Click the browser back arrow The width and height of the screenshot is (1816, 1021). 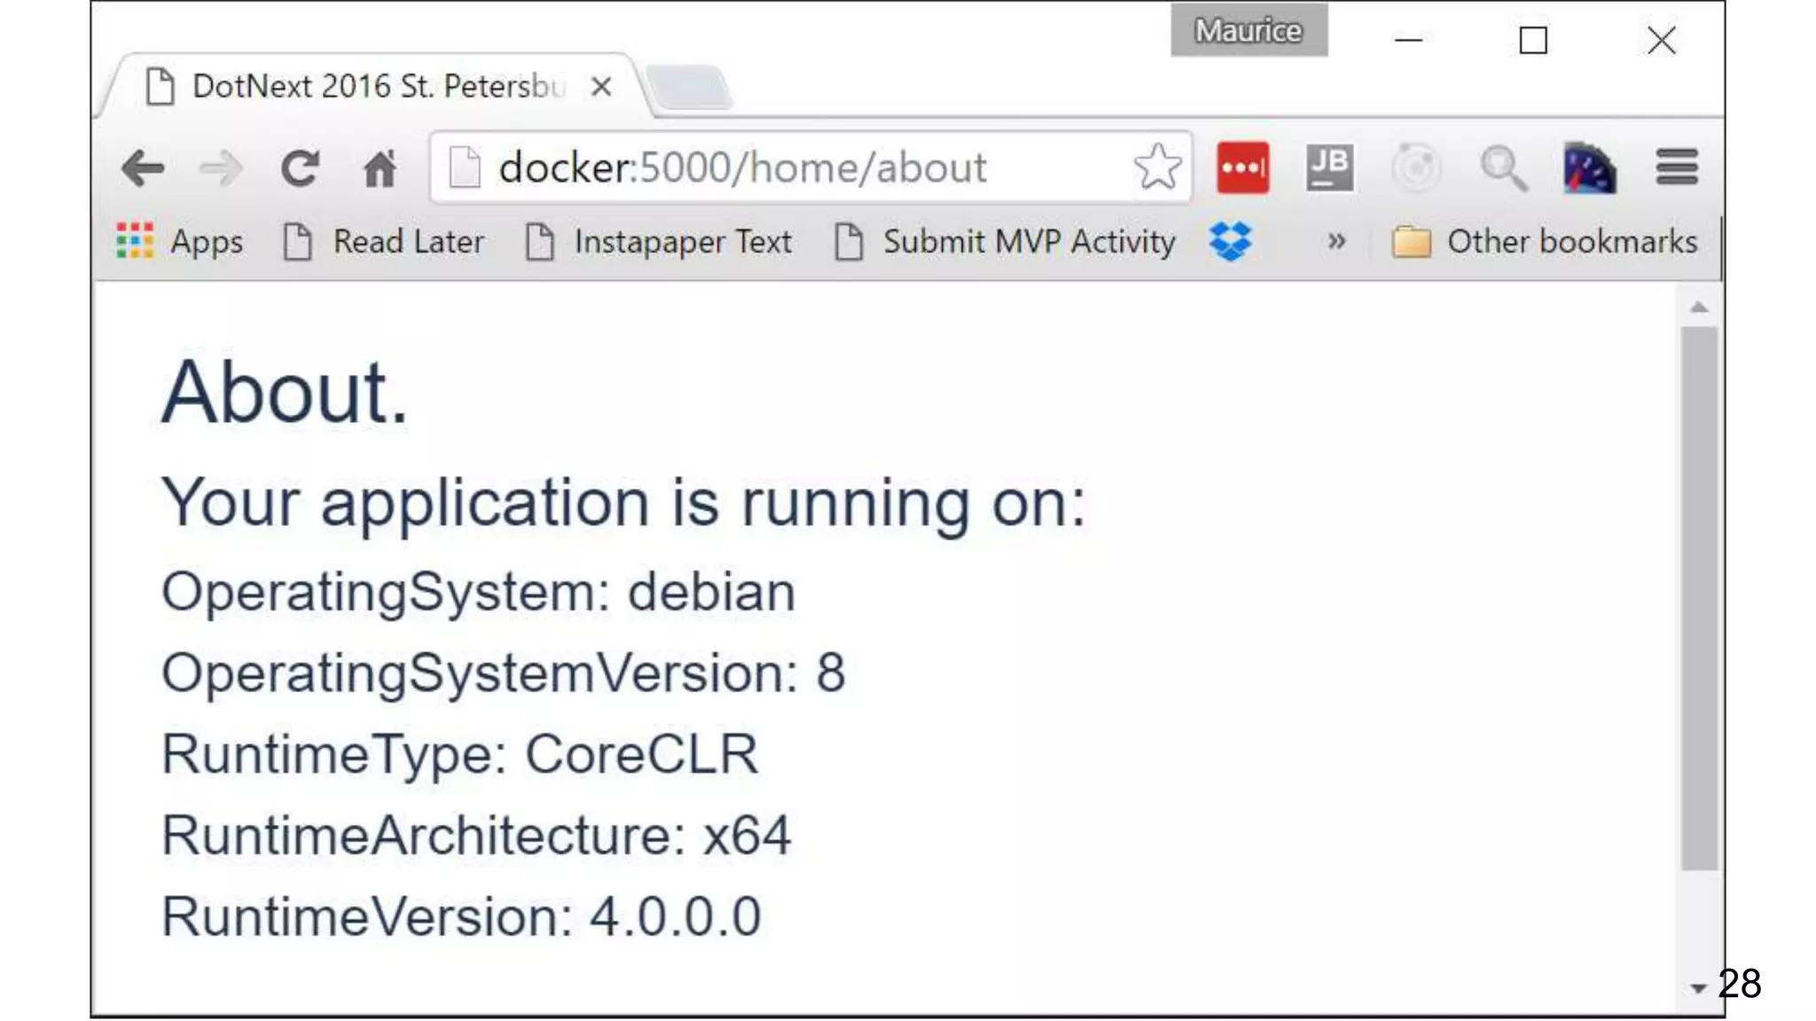coord(143,168)
